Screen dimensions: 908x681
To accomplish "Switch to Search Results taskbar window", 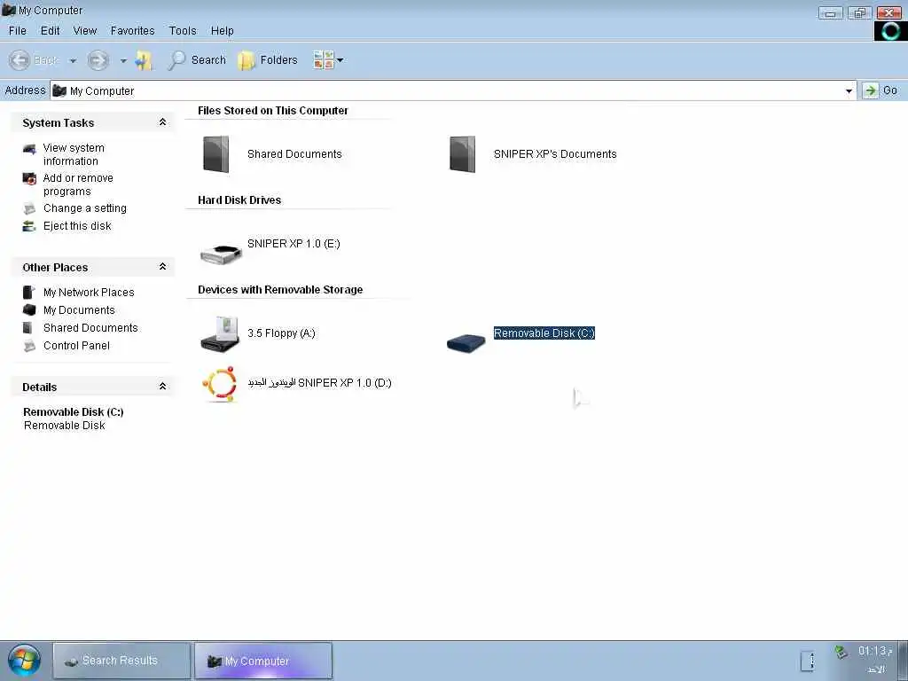I will coord(121,661).
